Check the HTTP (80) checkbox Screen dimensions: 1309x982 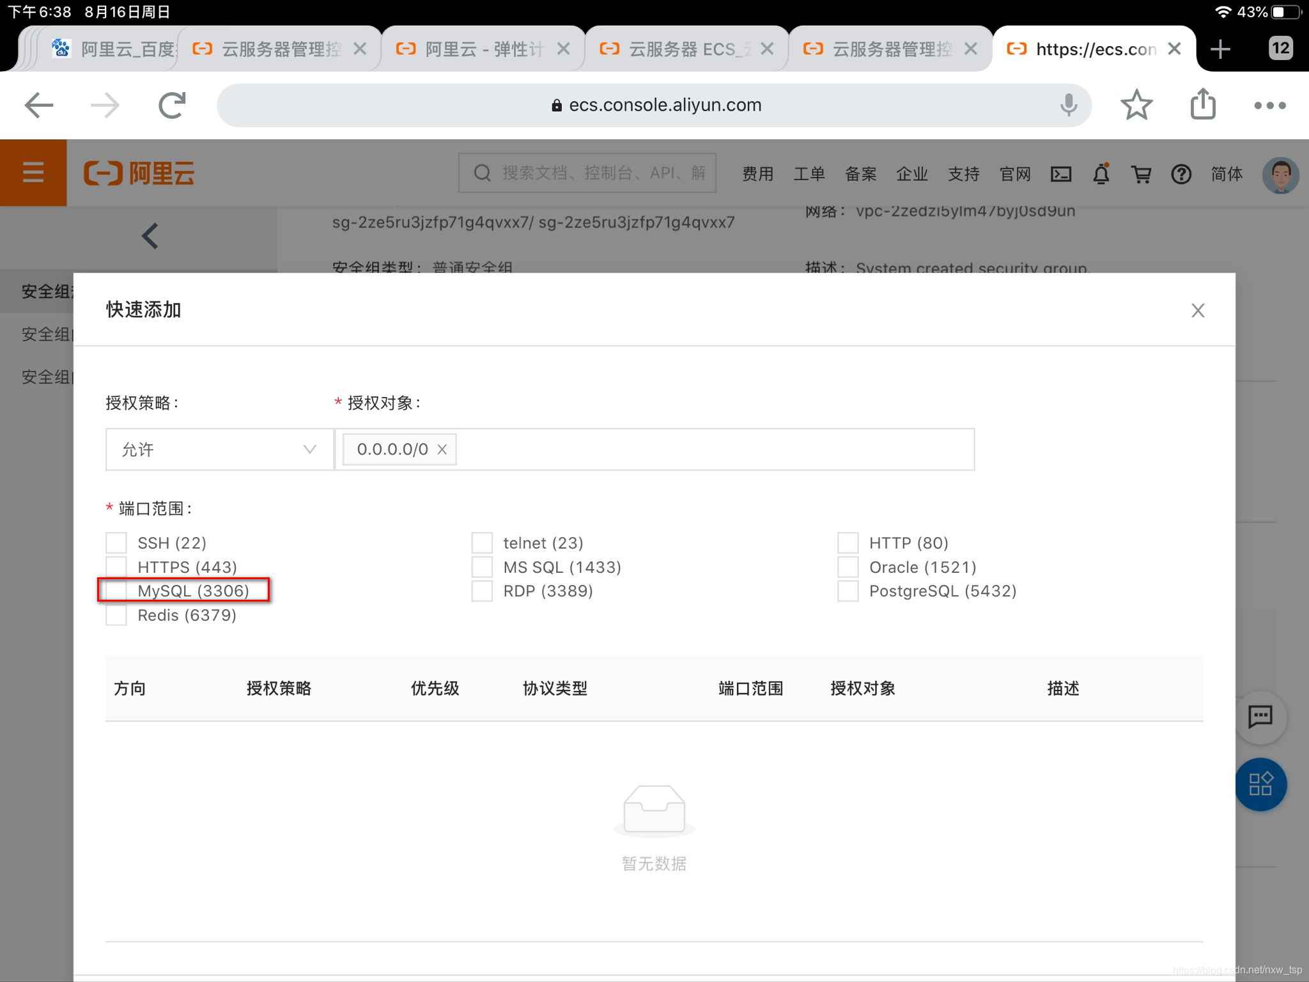point(848,543)
